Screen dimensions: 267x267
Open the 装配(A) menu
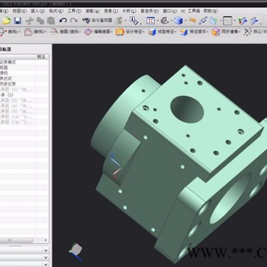click(x=93, y=11)
